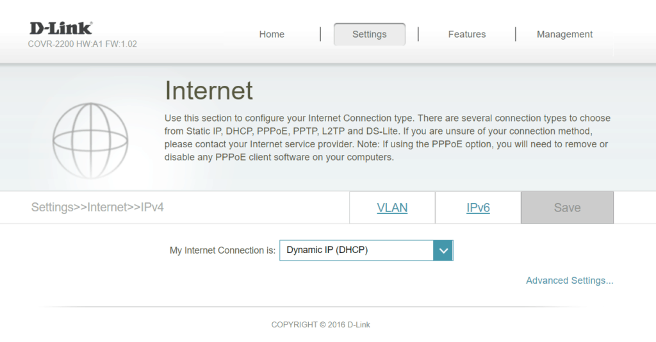
Task: Switch to the VLAN settings page
Action: pos(392,208)
